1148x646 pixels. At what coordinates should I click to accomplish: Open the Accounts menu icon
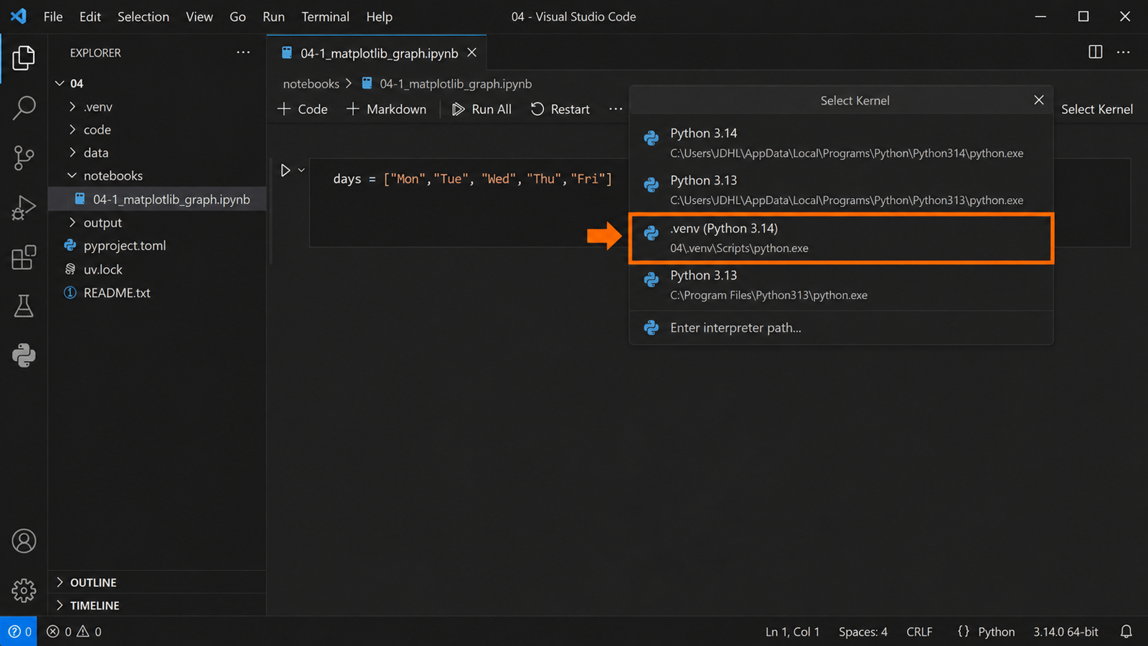click(24, 541)
